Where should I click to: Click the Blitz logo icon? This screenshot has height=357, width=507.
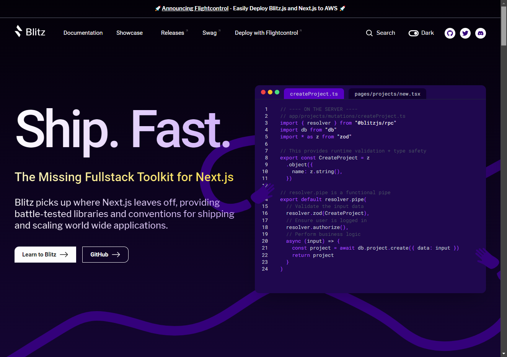click(x=18, y=31)
